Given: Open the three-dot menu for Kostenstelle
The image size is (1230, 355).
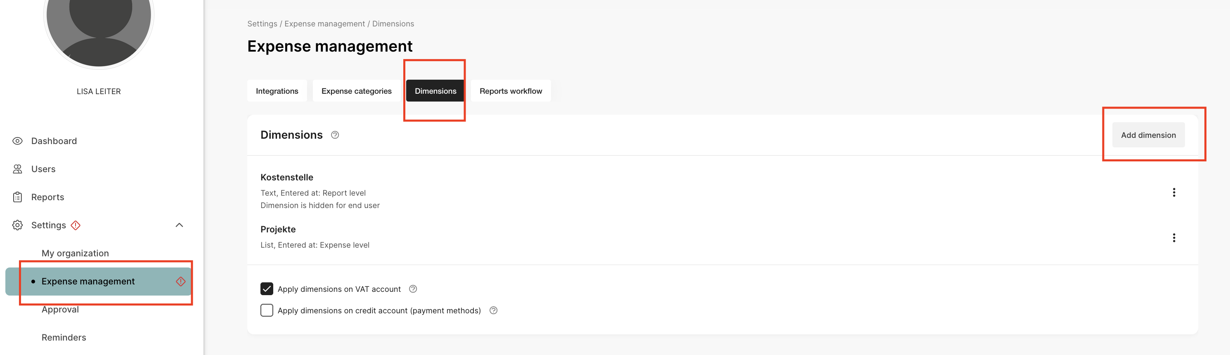Looking at the screenshot, I should click(1173, 192).
